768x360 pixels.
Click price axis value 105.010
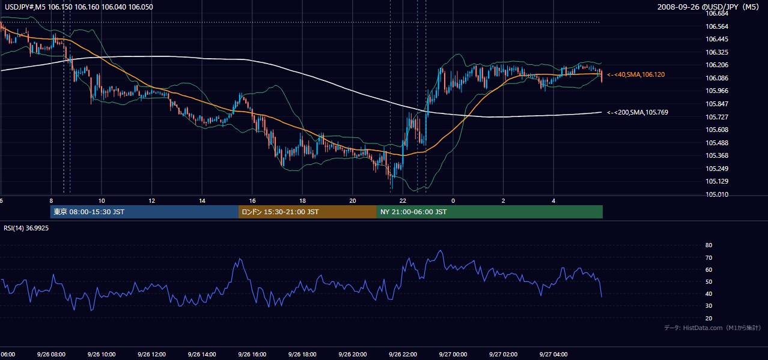click(716, 194)
